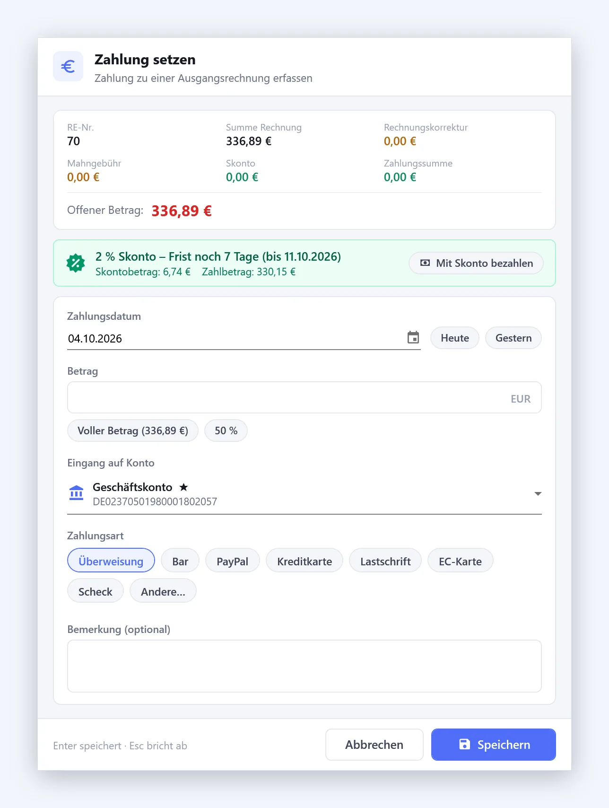
Task: Expand the Eingang auf Konto dropdown arrow
Action: 538,493
